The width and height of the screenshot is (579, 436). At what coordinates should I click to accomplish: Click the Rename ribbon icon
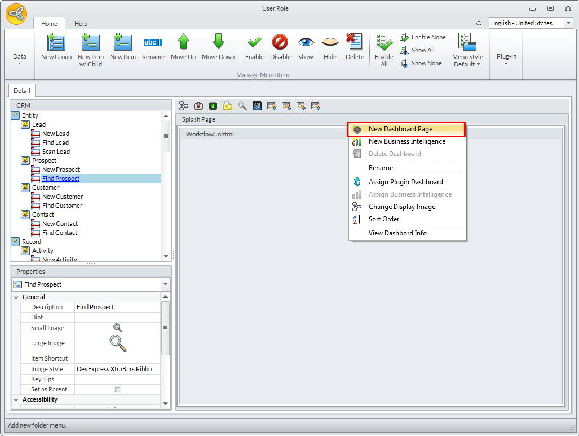coord(153,43)
